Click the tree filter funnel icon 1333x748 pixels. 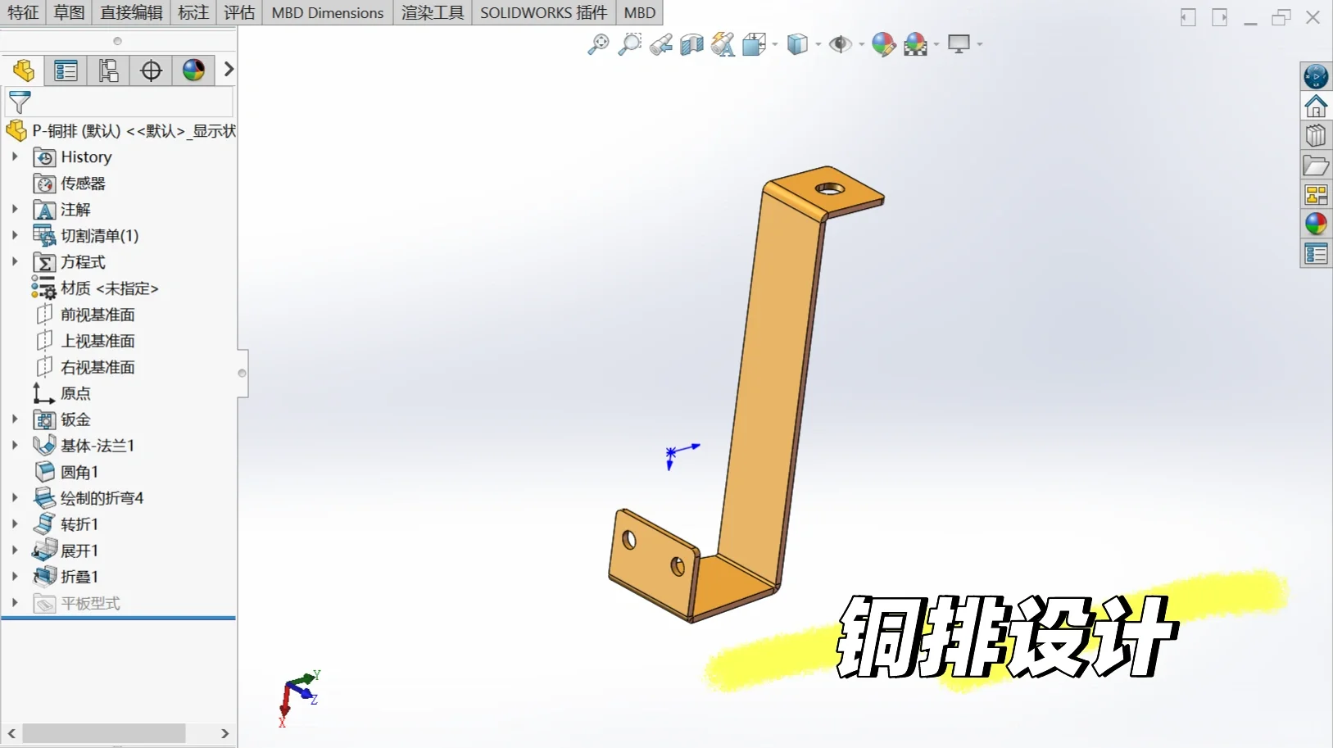pos(20,102)
